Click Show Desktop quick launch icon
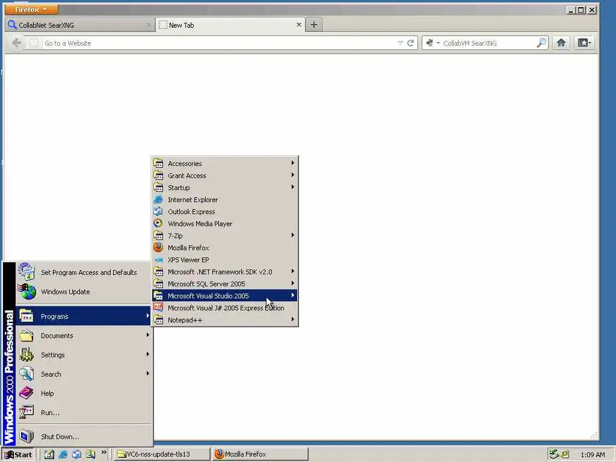This screenshot has width=616, height=462. 49,454
